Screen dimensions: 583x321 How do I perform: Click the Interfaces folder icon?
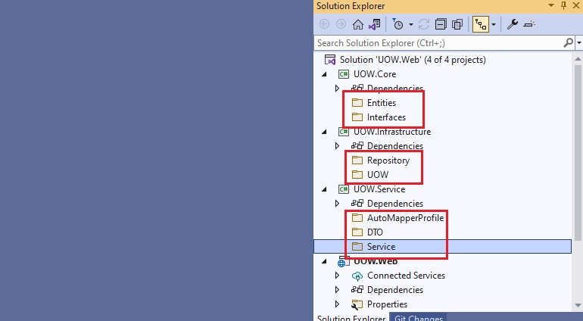[357, 117]
